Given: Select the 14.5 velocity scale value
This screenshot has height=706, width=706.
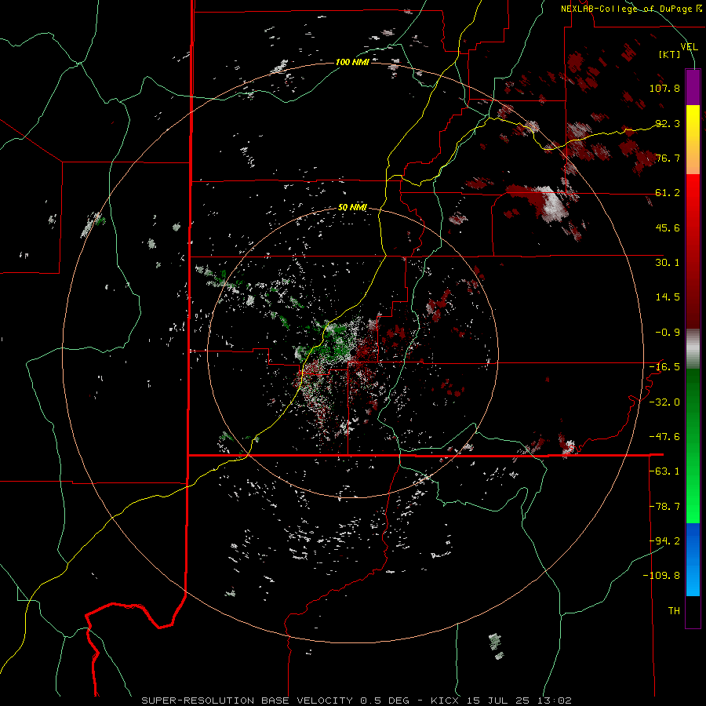Looking at the screenshot, I should coord(668,297).
